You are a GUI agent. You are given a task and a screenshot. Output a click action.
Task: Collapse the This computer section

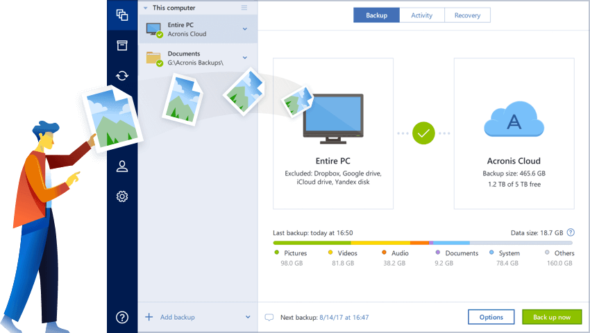point(145,8)
